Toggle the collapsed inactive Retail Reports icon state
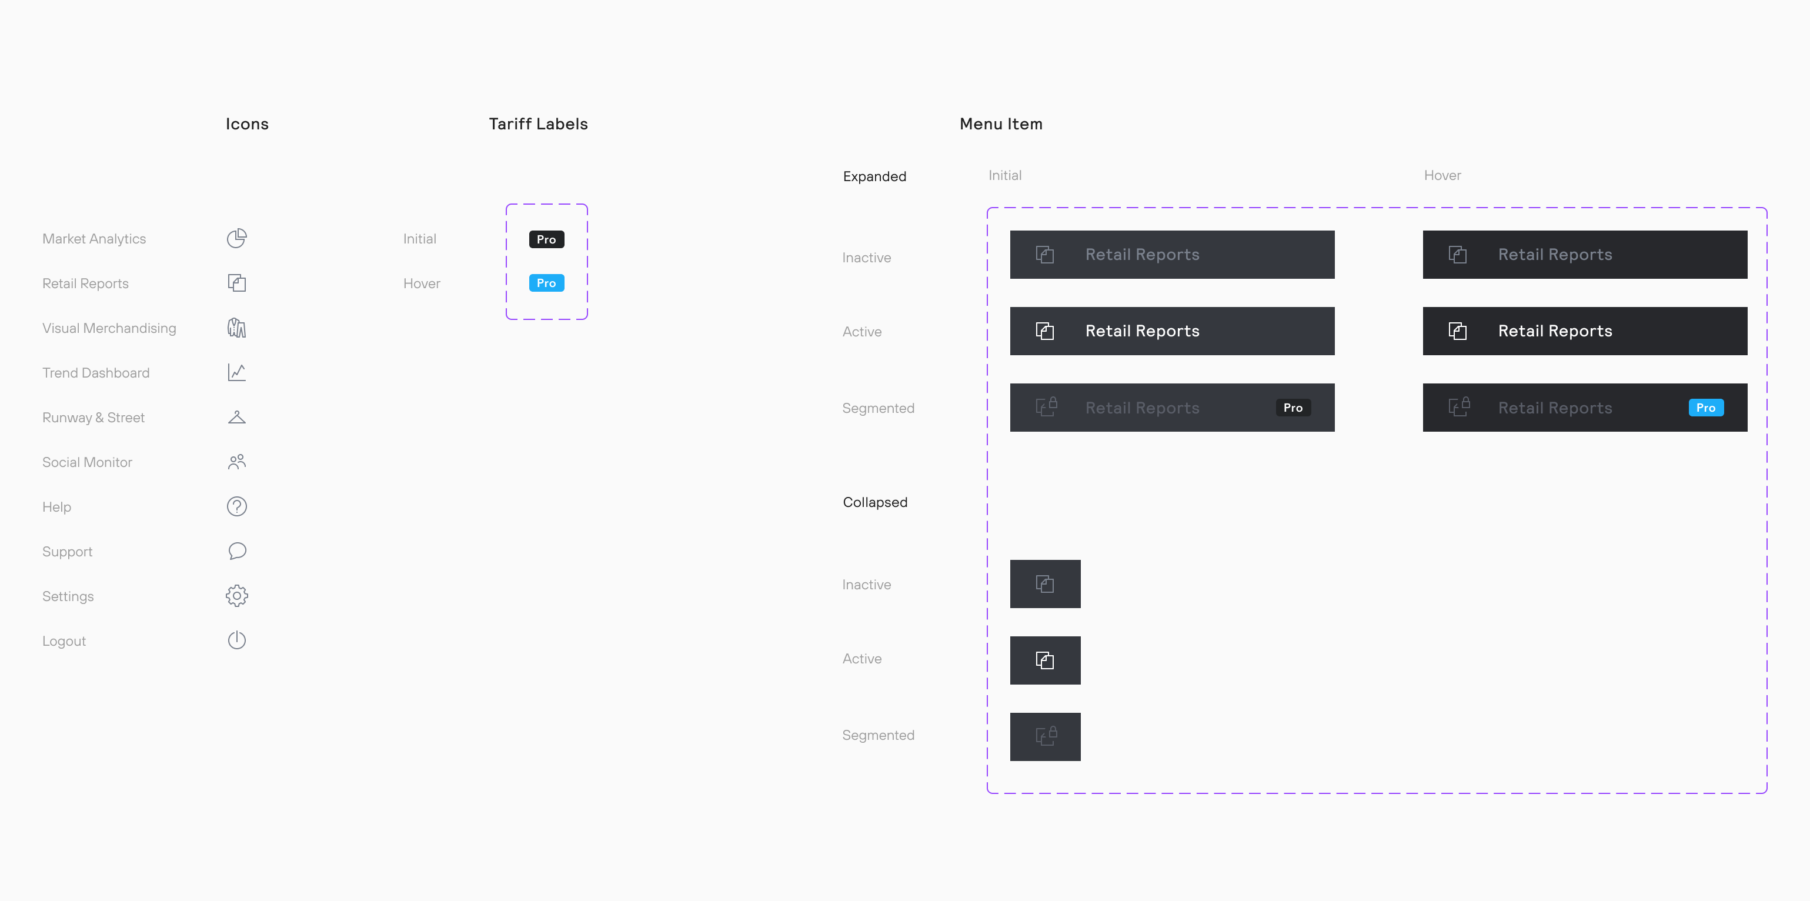 click(x=1046, y=583)
